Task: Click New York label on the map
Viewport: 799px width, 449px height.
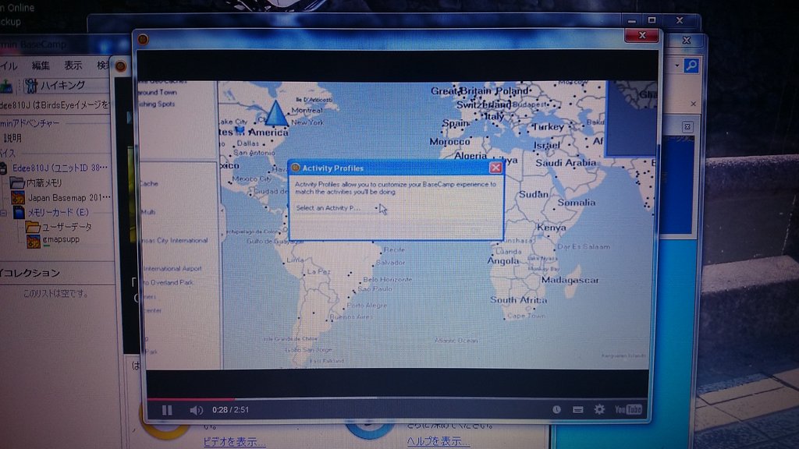Action: click(x=307, y=122)
